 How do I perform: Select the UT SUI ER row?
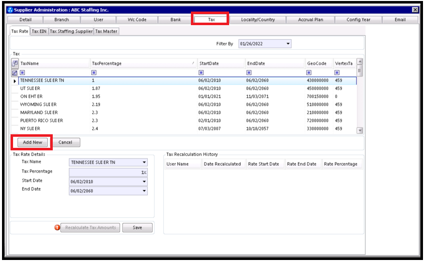pyautogui.click(x=187, y=89)
